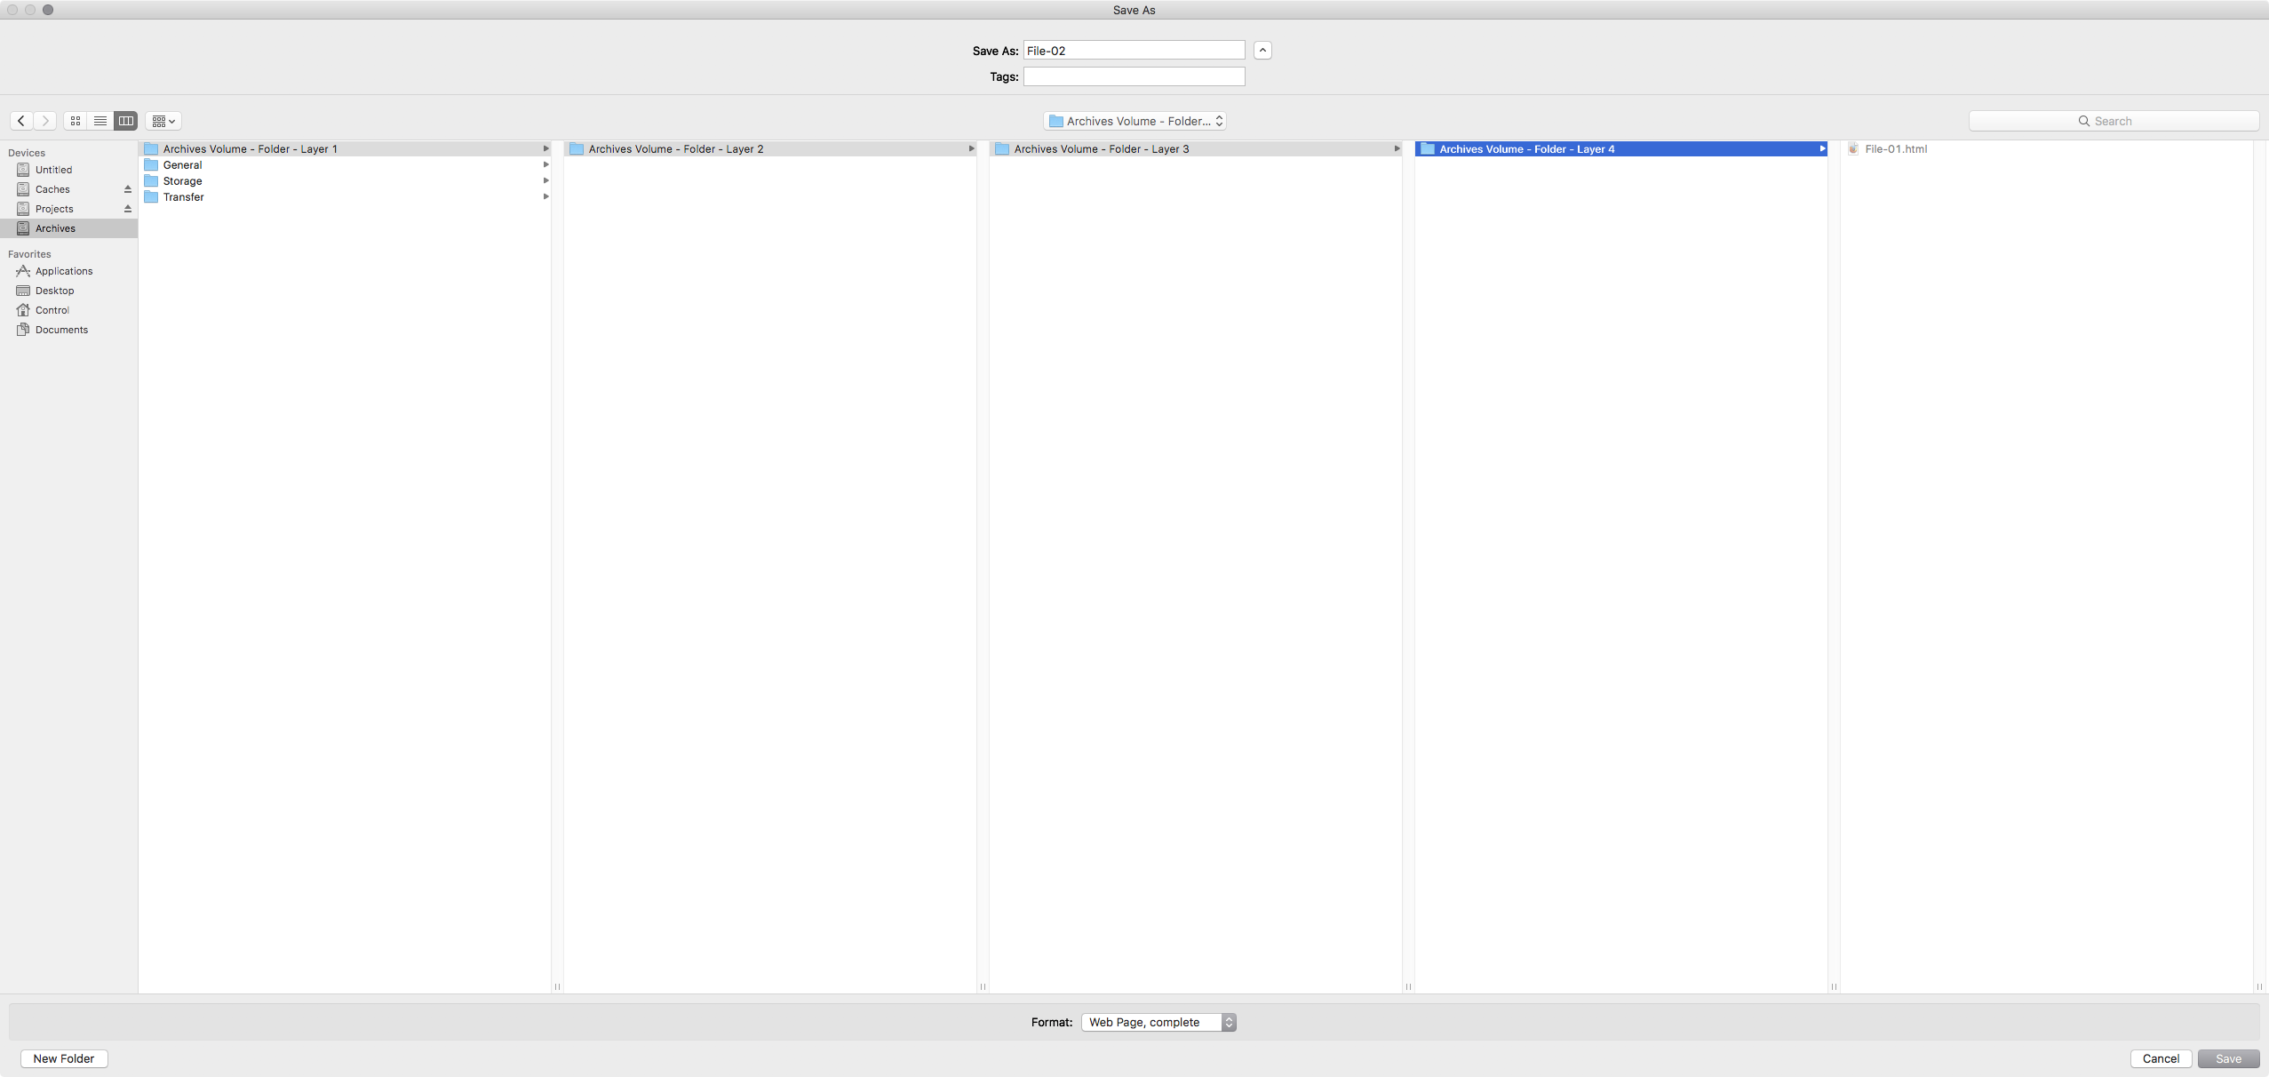Expand the Transfer folder arrow
Viewport: 2269px width, 1077px height.
(x=545, y=197)
